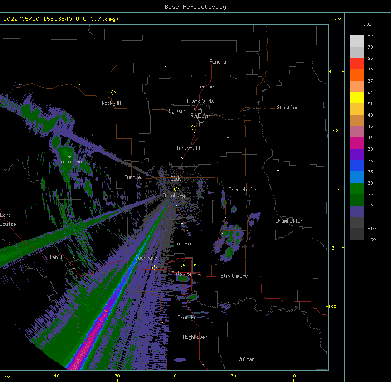Click the Ponoka city label
This screenshot has width=391, height=382.
(x=218, y=62)
